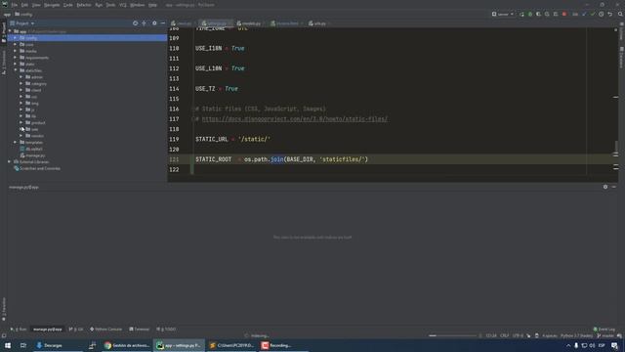Click the red stop button in toolbar

(564, 14)
